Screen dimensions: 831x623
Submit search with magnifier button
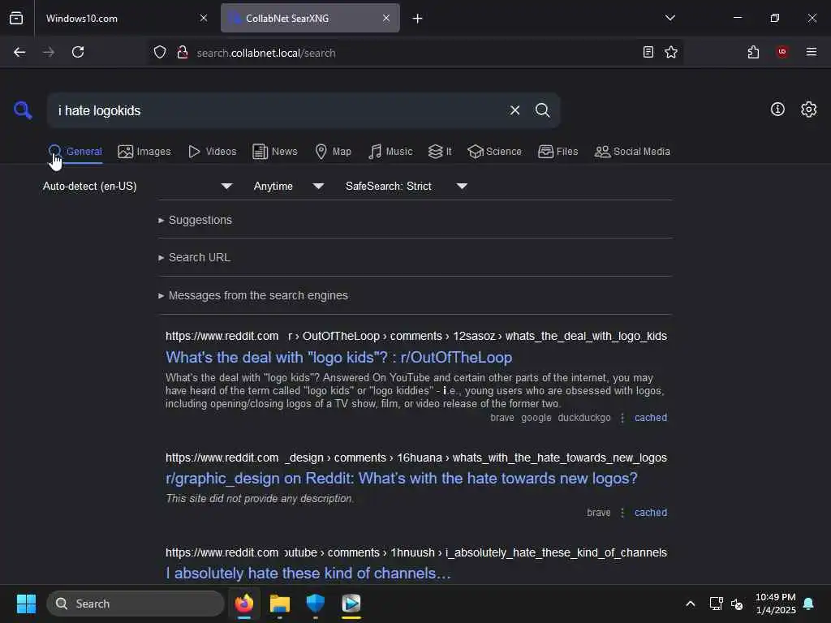click(542, 110)
